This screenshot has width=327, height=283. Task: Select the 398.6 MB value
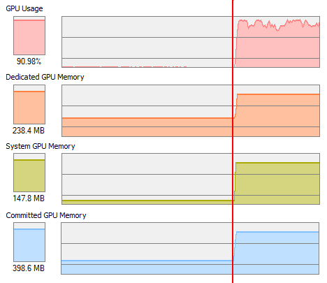[x=29, y=268]
